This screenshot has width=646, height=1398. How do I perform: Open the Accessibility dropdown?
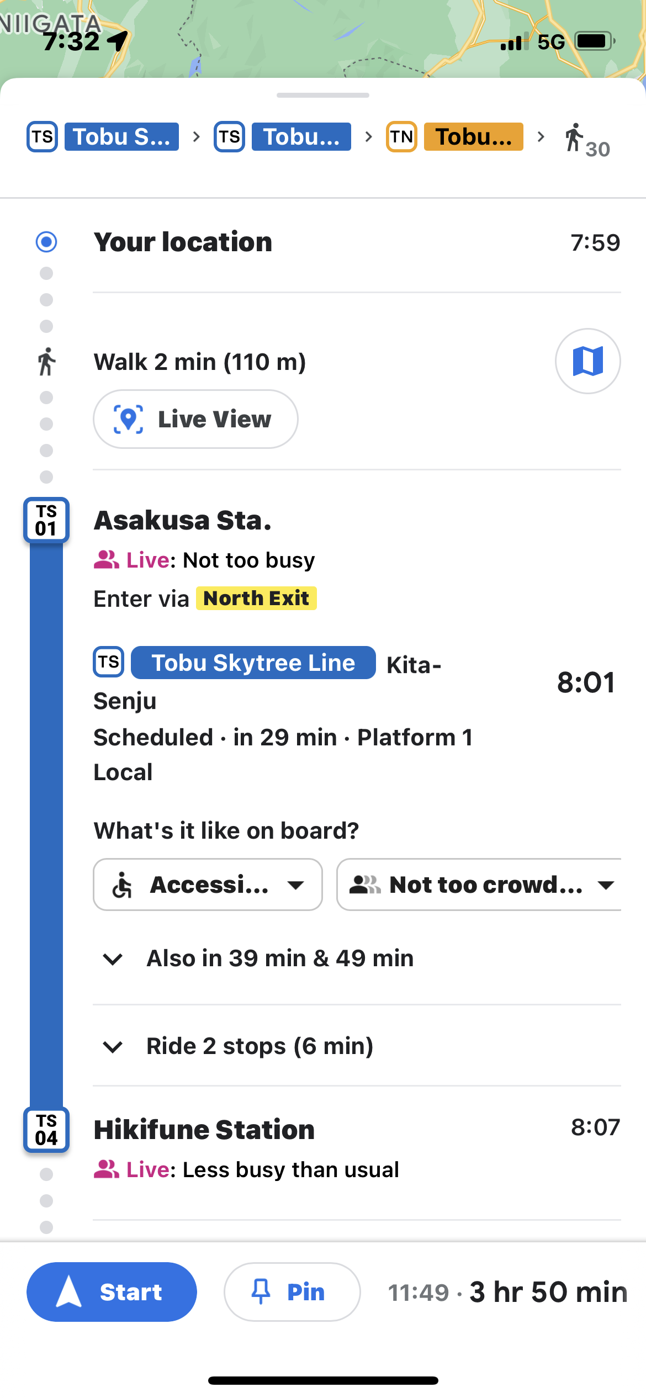tap(208, 885)
